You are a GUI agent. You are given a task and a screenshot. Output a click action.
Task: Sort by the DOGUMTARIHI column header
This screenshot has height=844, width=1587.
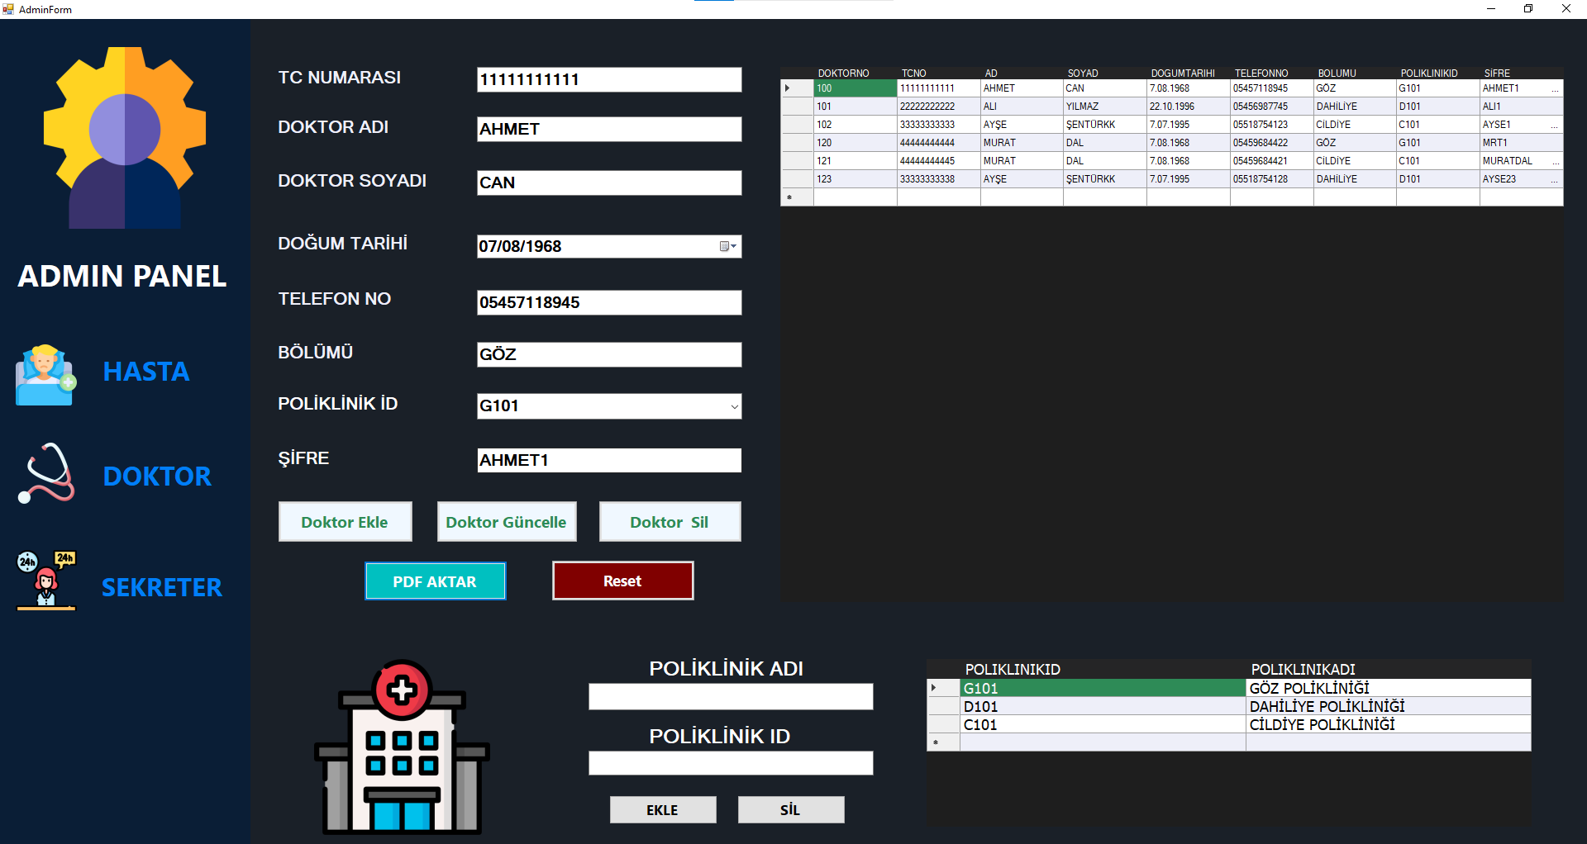[1189, 73]
